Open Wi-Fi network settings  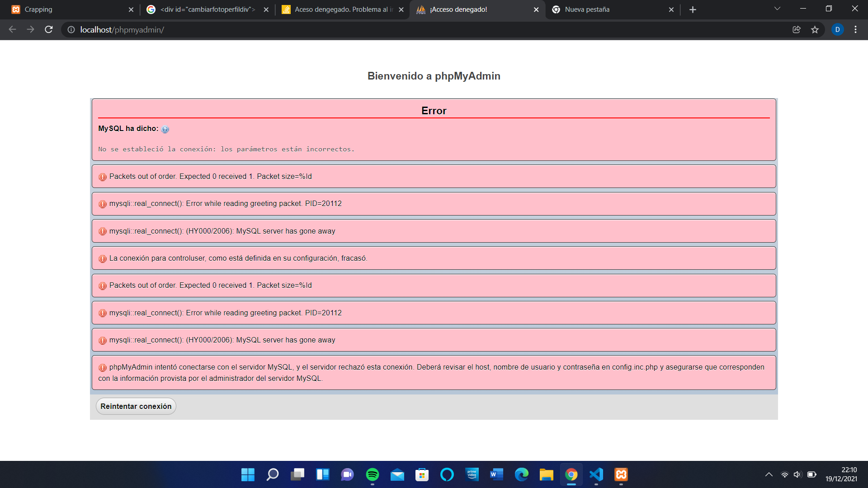point(785,474)
